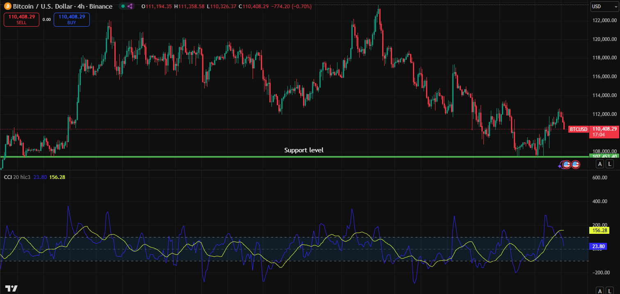Click the pink share/connection icon near title
620x294 pixels.
tap(130, 7)
